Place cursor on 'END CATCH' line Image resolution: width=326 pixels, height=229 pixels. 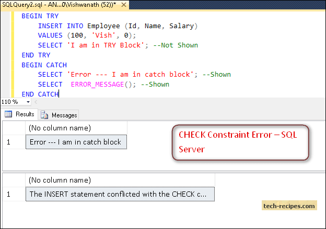point(40,94)
